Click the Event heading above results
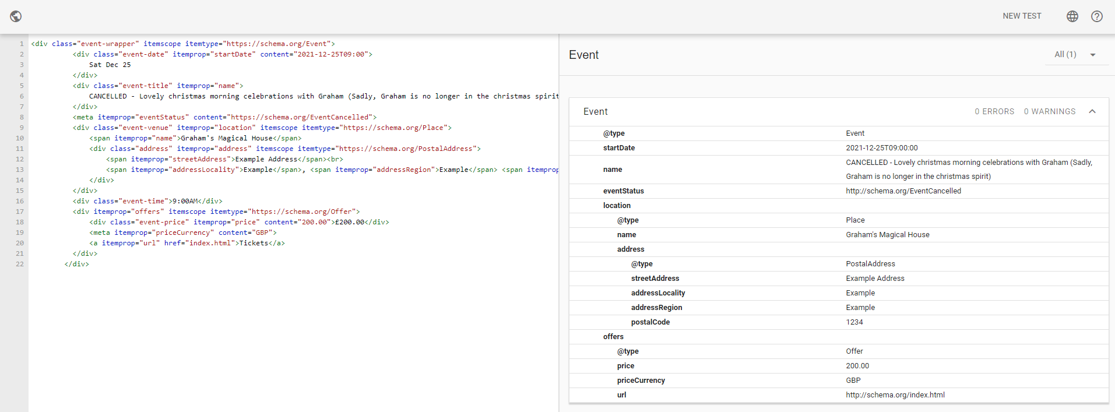Viewport: 1115px width, 412px height. click(583, 55)
